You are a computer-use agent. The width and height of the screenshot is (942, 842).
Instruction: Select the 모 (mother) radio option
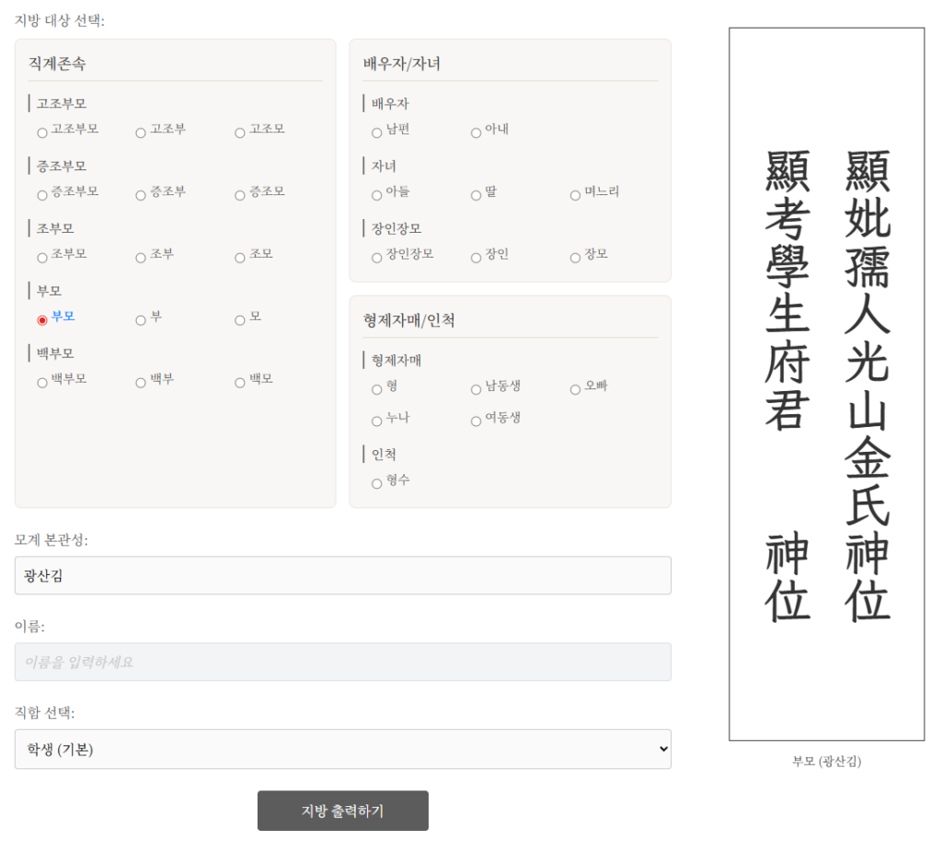click(240, 320)
